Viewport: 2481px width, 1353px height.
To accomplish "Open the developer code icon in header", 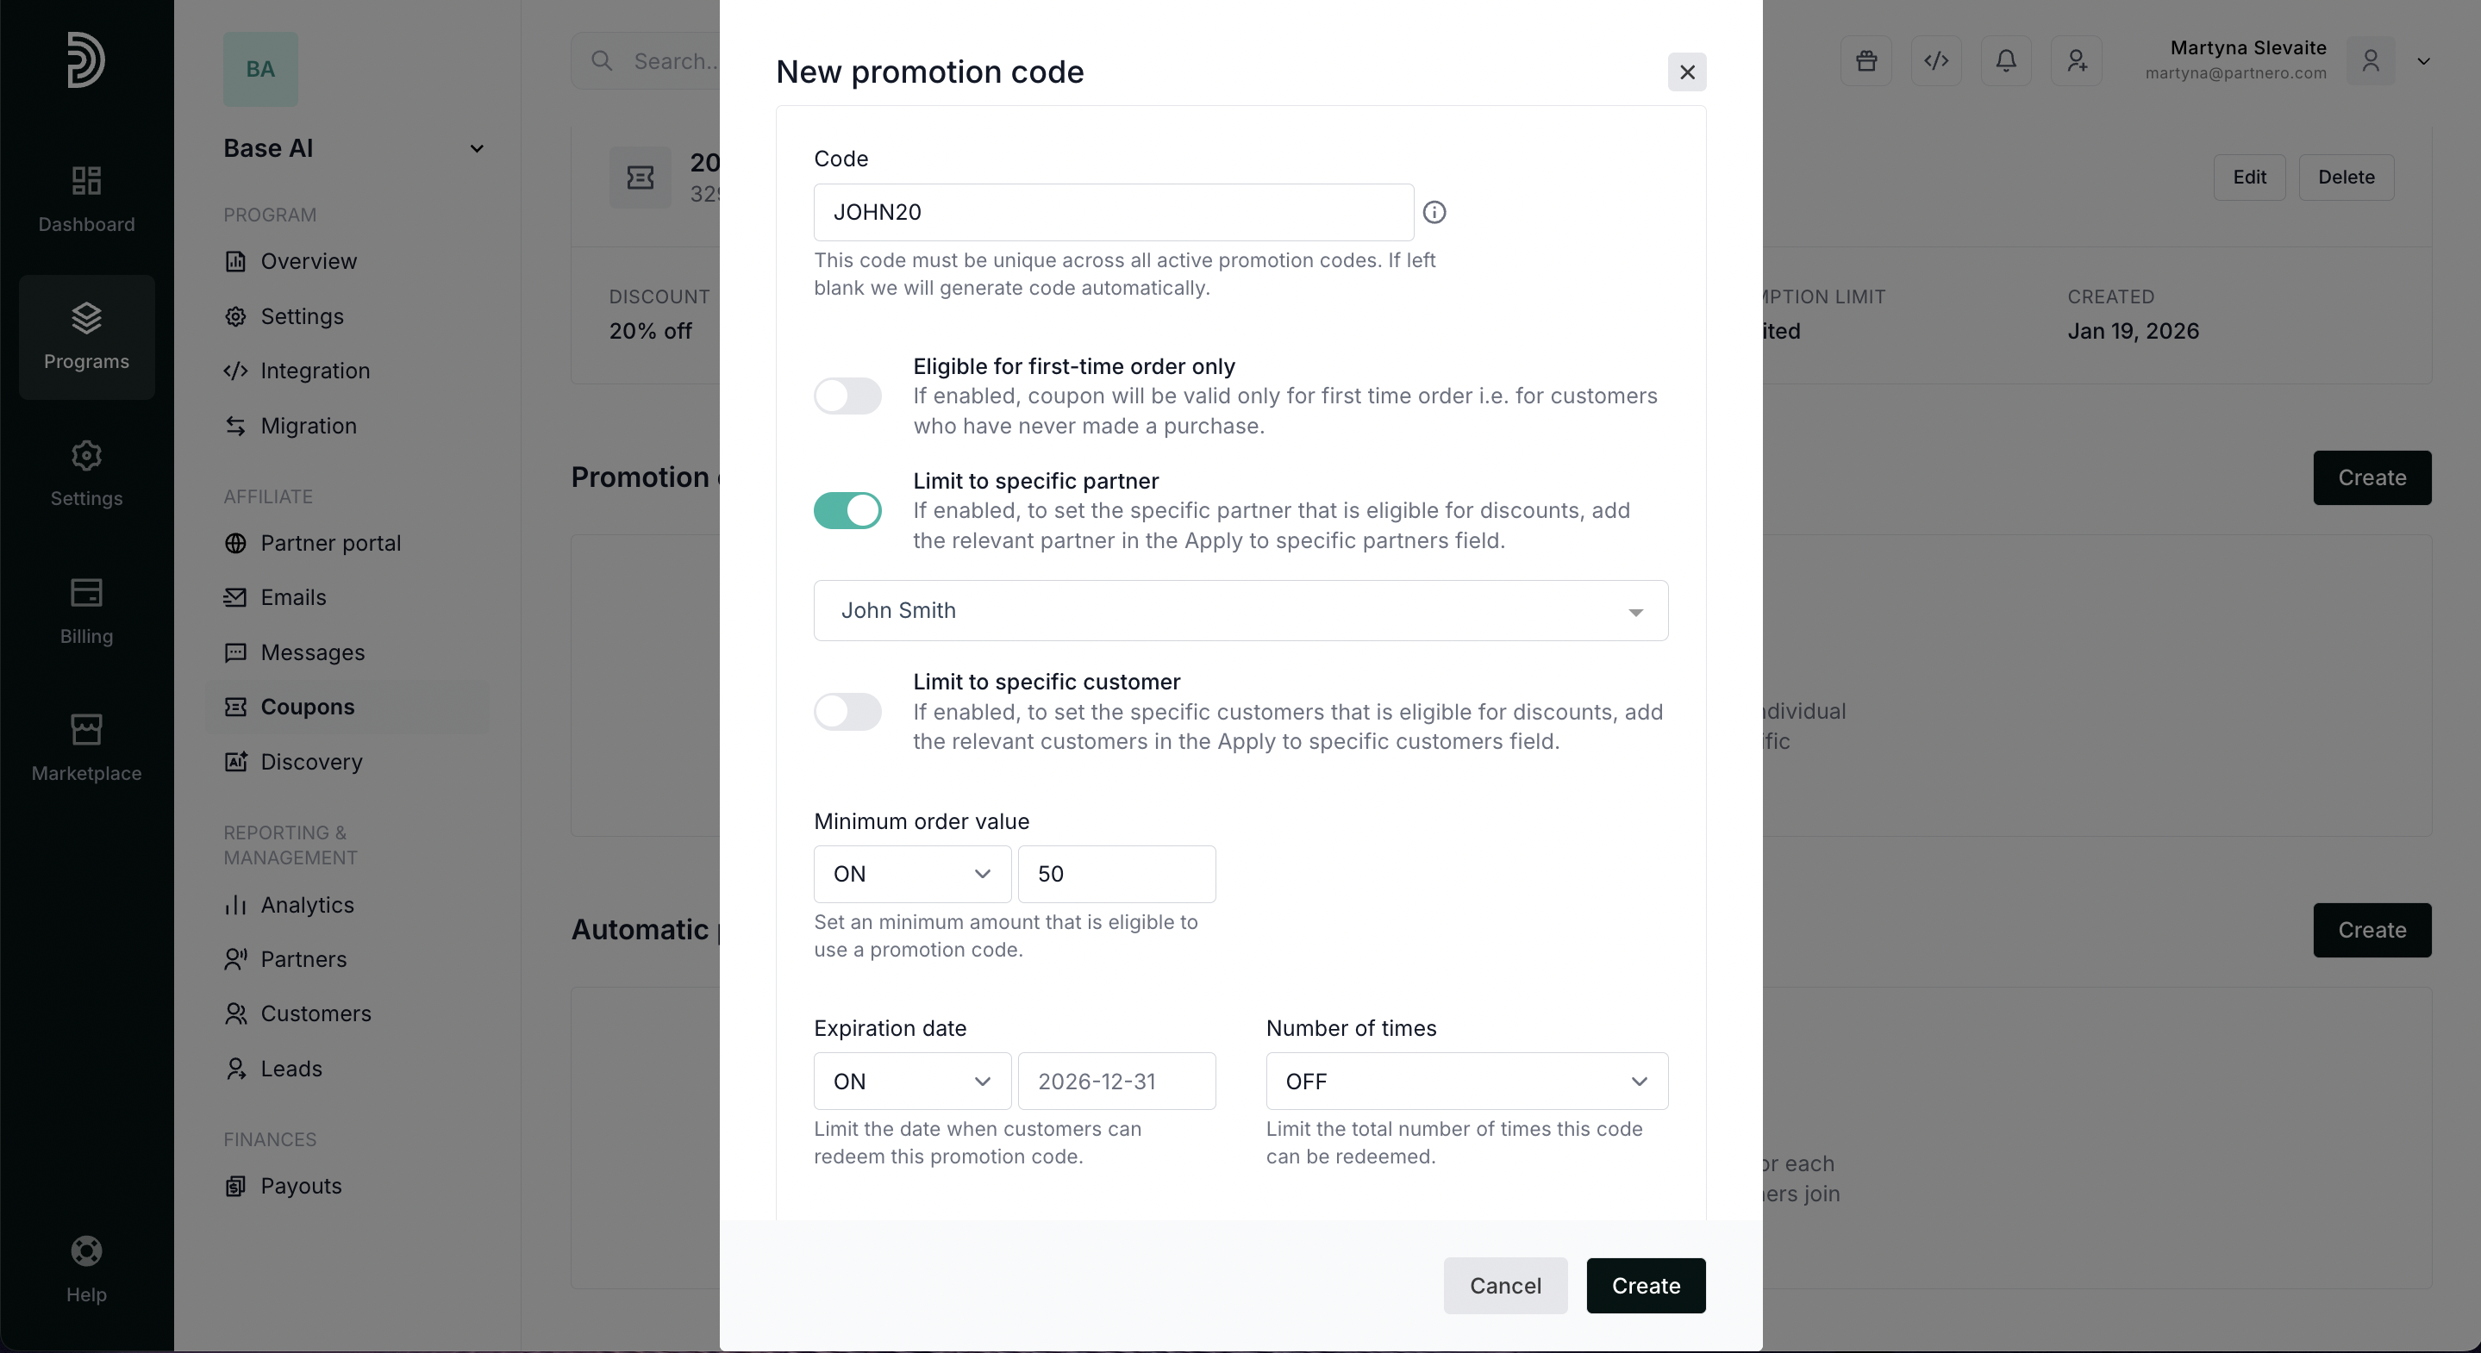I will click(1936, 62).
